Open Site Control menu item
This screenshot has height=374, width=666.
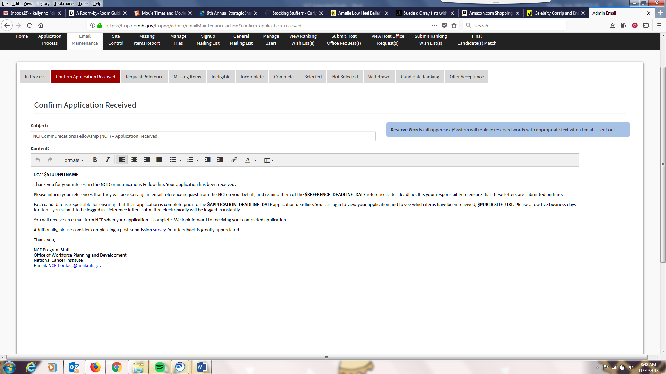(116, 40)
